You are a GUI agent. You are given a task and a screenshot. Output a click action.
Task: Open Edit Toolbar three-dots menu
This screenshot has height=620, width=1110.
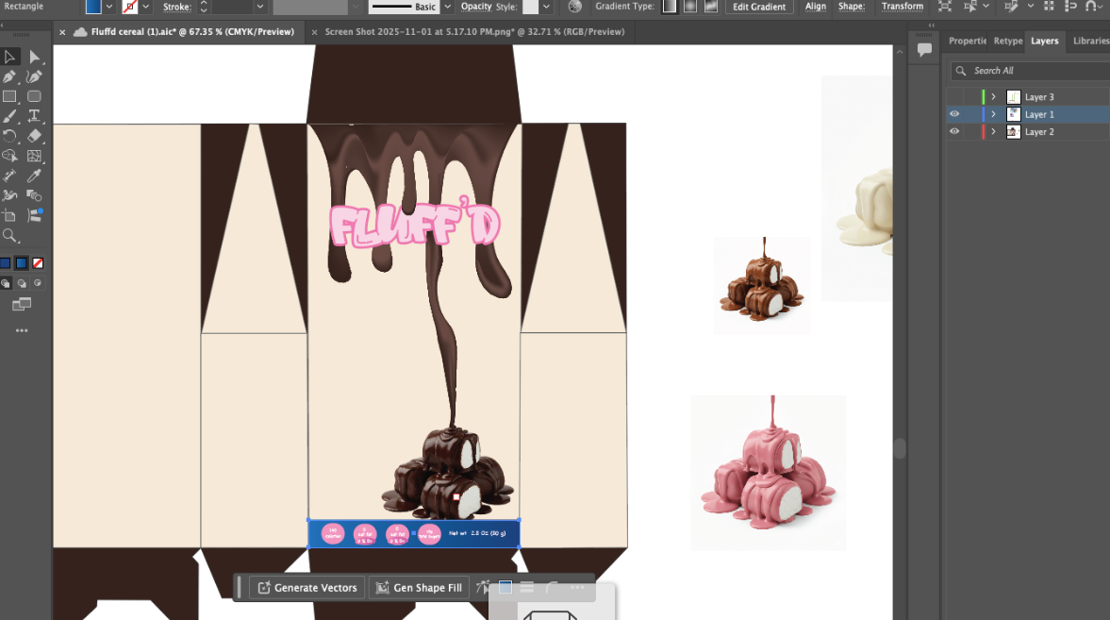22,331
